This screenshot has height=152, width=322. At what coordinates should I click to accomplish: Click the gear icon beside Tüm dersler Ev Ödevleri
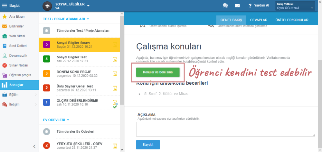(x=47, y=131)
